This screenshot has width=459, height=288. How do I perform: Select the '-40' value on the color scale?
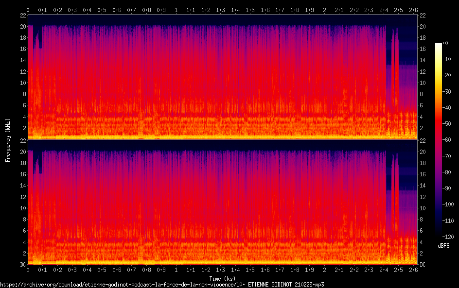(x=447, y=108)
